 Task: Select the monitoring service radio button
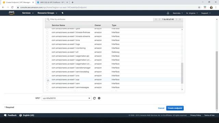pos(47,48)
